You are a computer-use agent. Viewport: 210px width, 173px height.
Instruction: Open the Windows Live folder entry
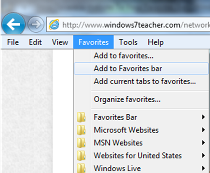141,168
